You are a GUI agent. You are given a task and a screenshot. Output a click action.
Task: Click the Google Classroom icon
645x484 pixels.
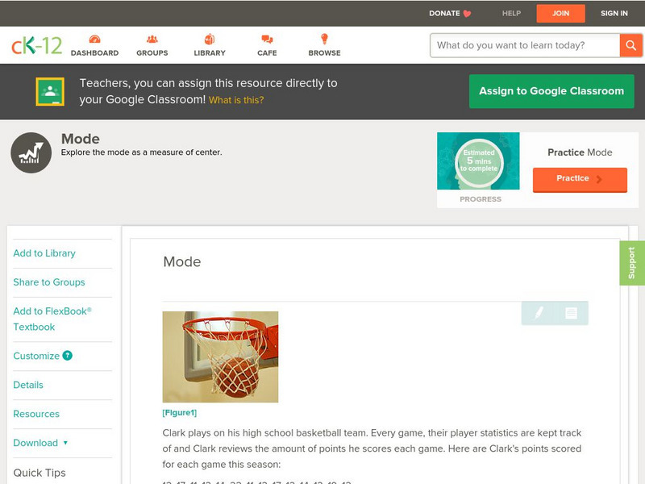(x=50, y=91)
